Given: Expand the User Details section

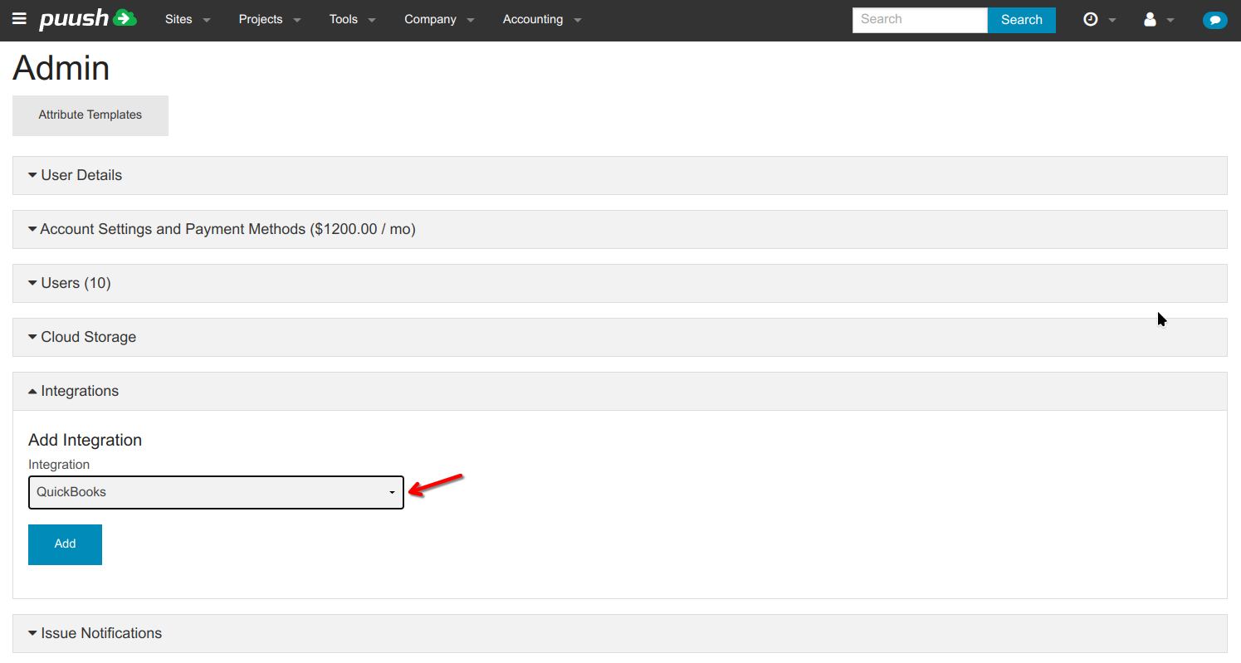Looking at the screenshot, I should pos(81,176).
